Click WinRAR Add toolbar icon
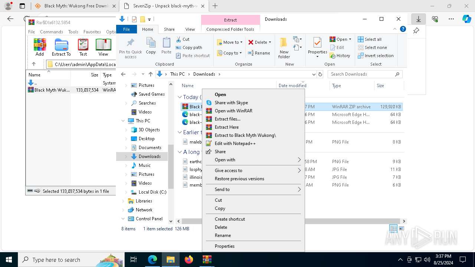The height and width of the screenshot is (267, 475). pos(40,47)
